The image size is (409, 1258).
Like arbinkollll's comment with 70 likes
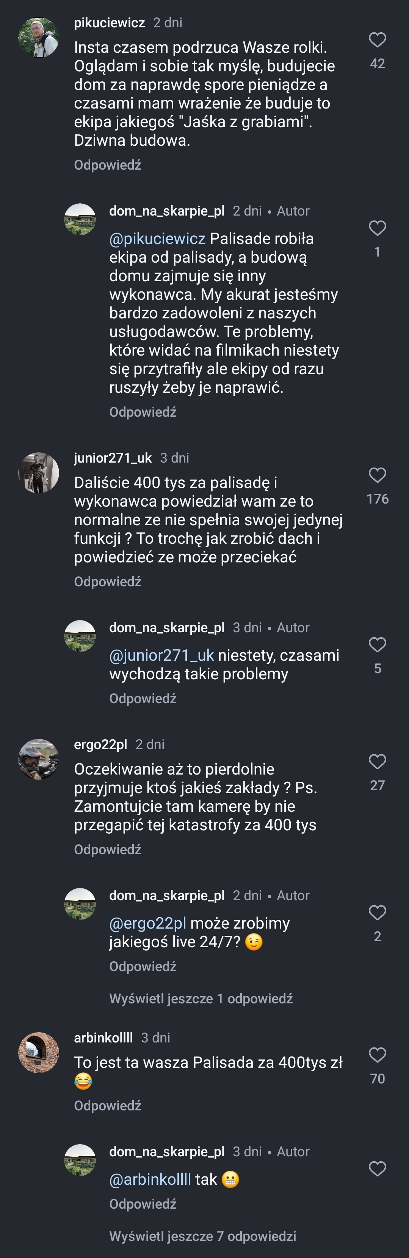(x=377, y=1055)
